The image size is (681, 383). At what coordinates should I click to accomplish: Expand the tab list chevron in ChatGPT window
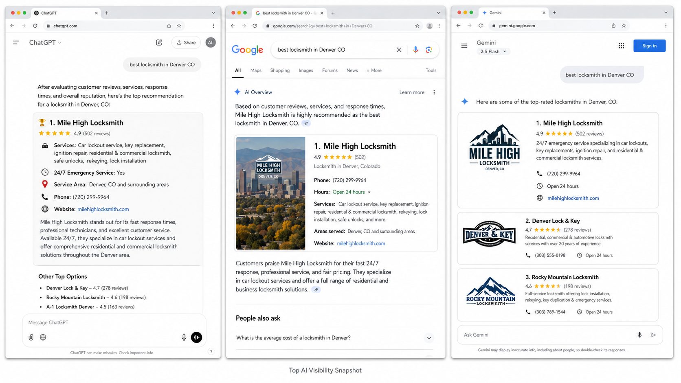[x=213, y=13]
